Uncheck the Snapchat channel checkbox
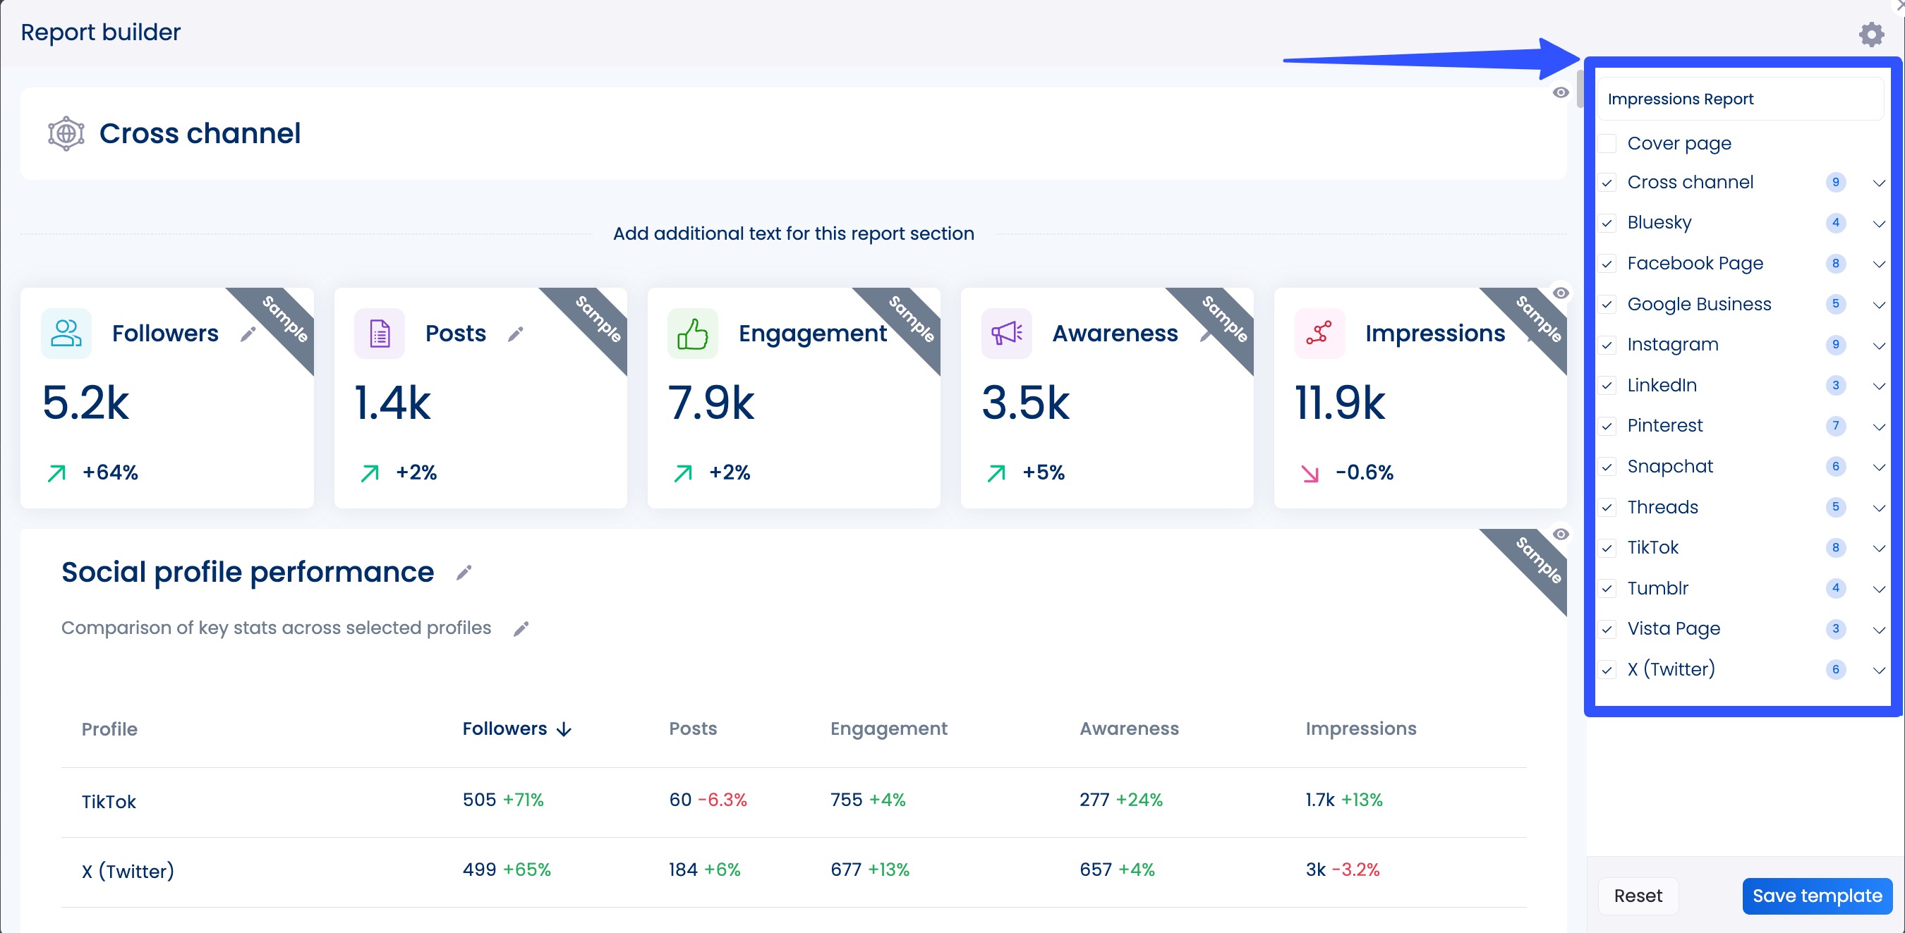This screenshot has height=933, width=1905. pos(1607,467)
